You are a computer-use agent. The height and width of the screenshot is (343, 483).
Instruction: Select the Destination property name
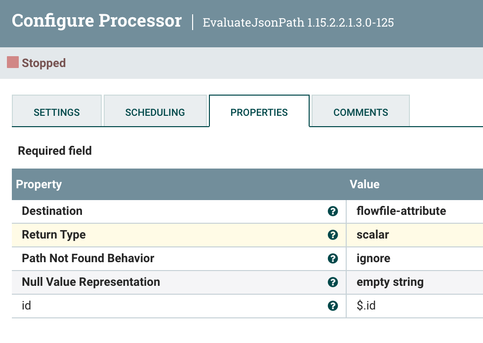click(x=52, y=211)
